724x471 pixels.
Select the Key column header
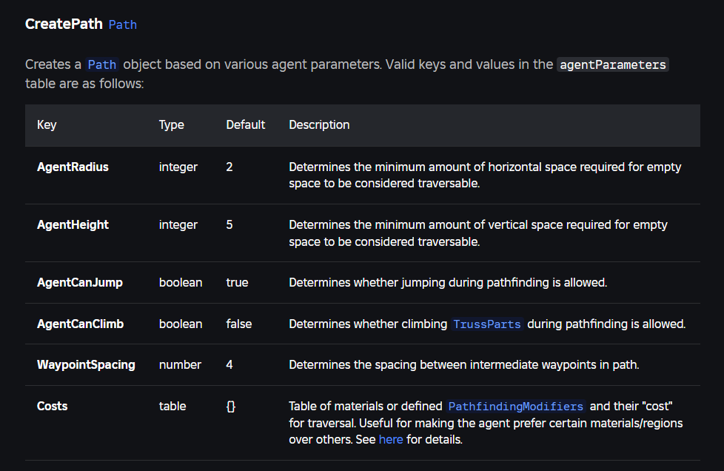click(x=47, y=124)
